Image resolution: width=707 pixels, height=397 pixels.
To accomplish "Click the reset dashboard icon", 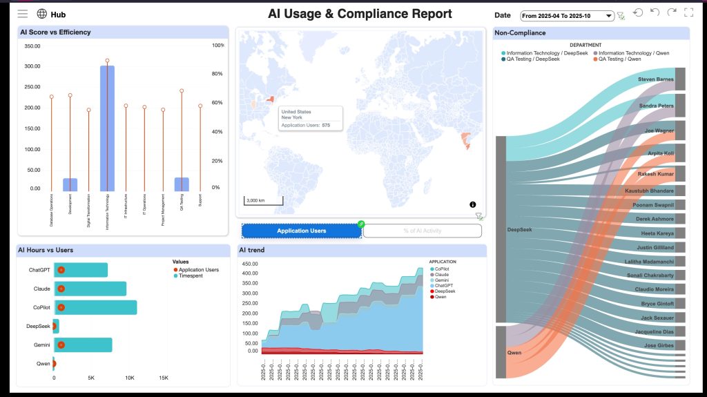I will pyautogui.click(x=638, y=13).
